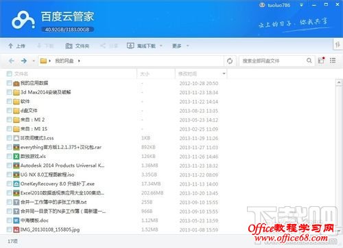Click the root folder icon in path bar
The height and width of the screenshot is (248, 343).
[43, 60]
